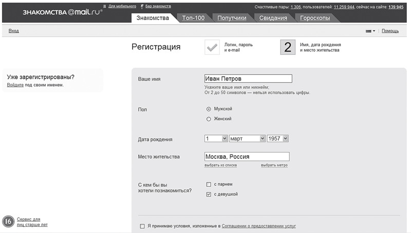Open the Помощь help link
411x233 pixels.
[x=390, y=31]
